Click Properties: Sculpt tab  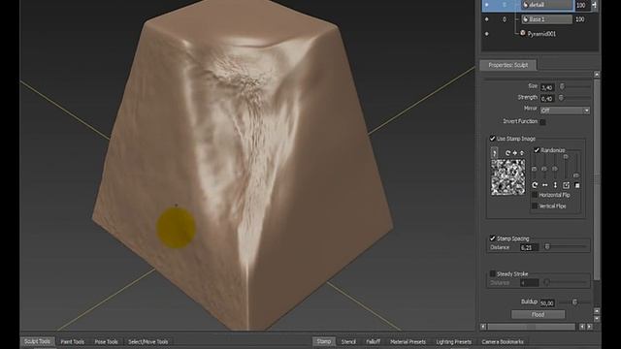pyautogui.click(x=508, y=65)
